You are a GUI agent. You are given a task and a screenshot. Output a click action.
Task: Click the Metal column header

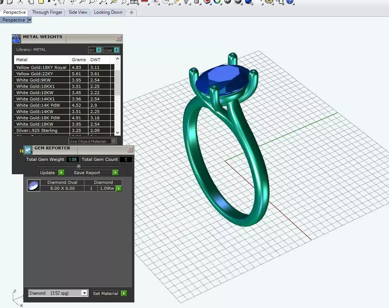point(42,60)
